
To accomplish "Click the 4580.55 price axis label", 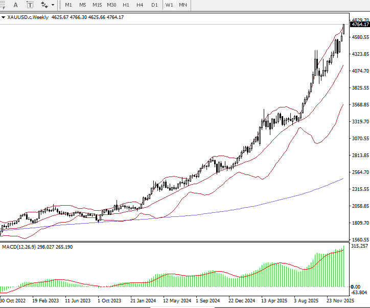I will point(360,37).
